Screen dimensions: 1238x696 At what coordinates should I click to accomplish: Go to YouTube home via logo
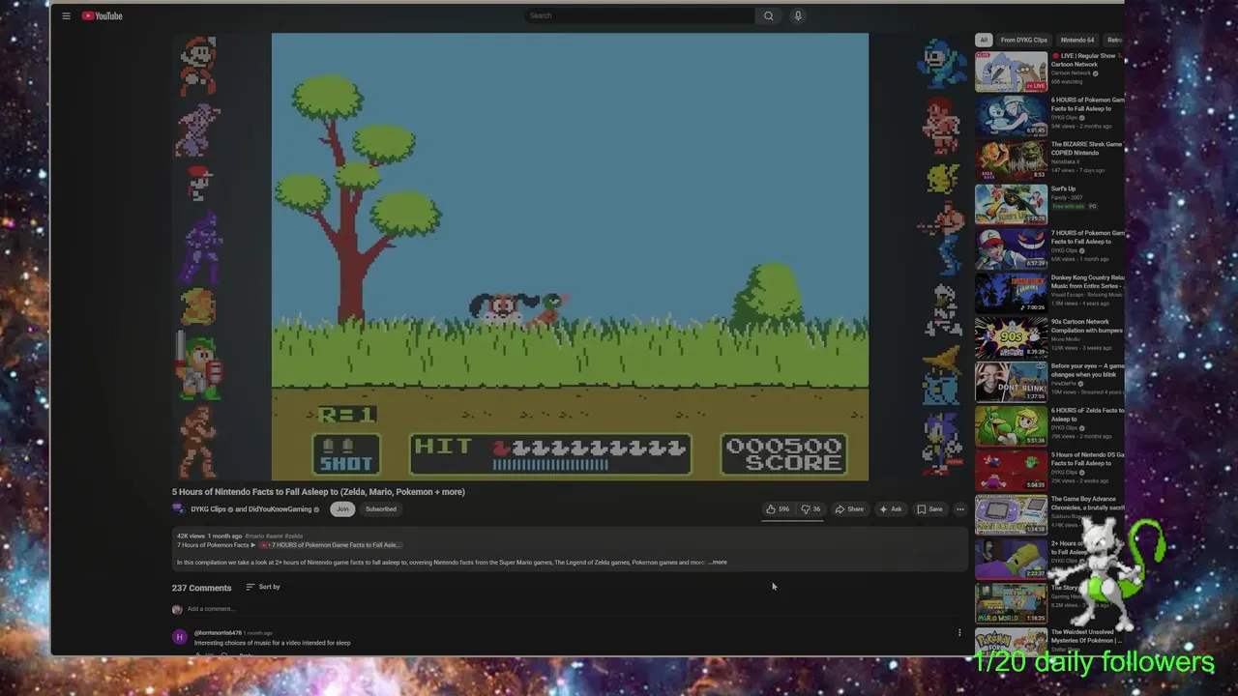click(x=102, y=15)
